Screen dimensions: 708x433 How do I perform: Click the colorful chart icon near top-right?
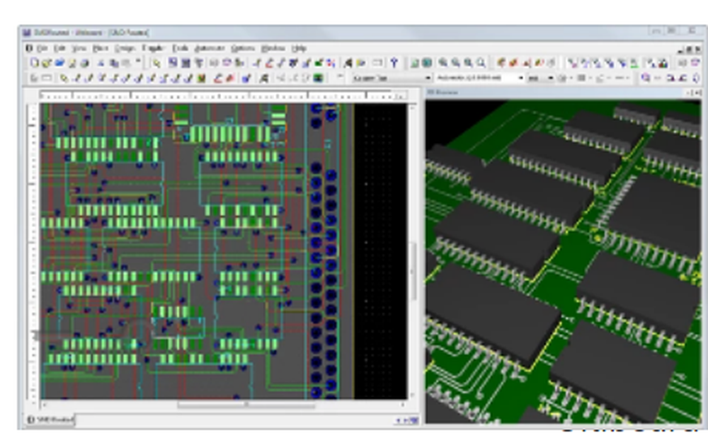[663, 63]
